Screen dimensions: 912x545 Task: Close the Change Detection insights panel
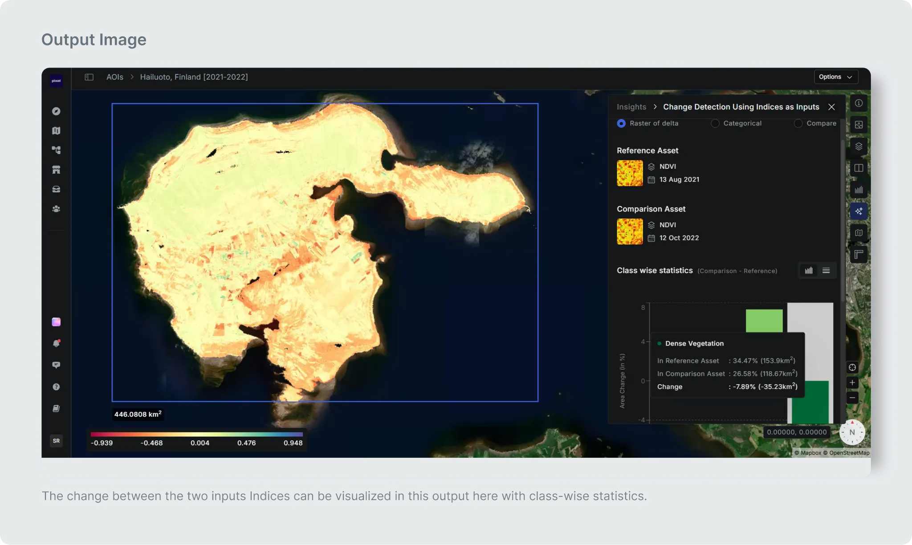831,107
